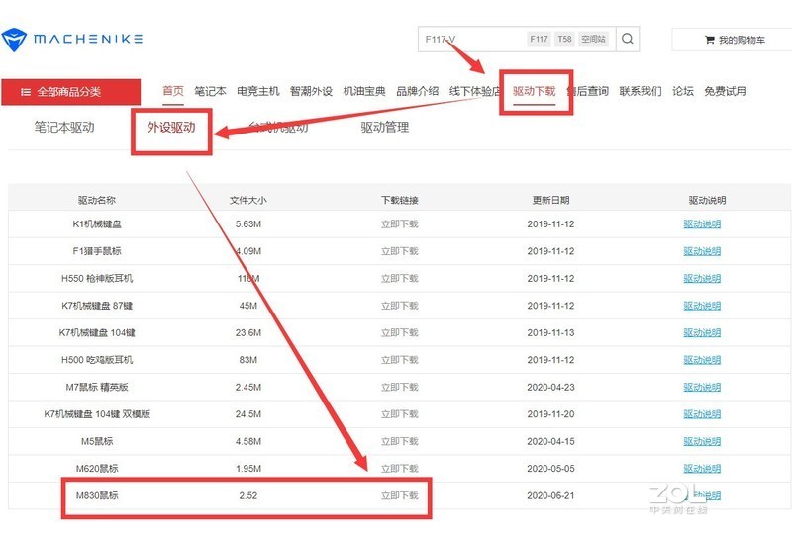792x536 pixels.
Task: Open 驱动下载 navigation item
Action: point(535,91)
